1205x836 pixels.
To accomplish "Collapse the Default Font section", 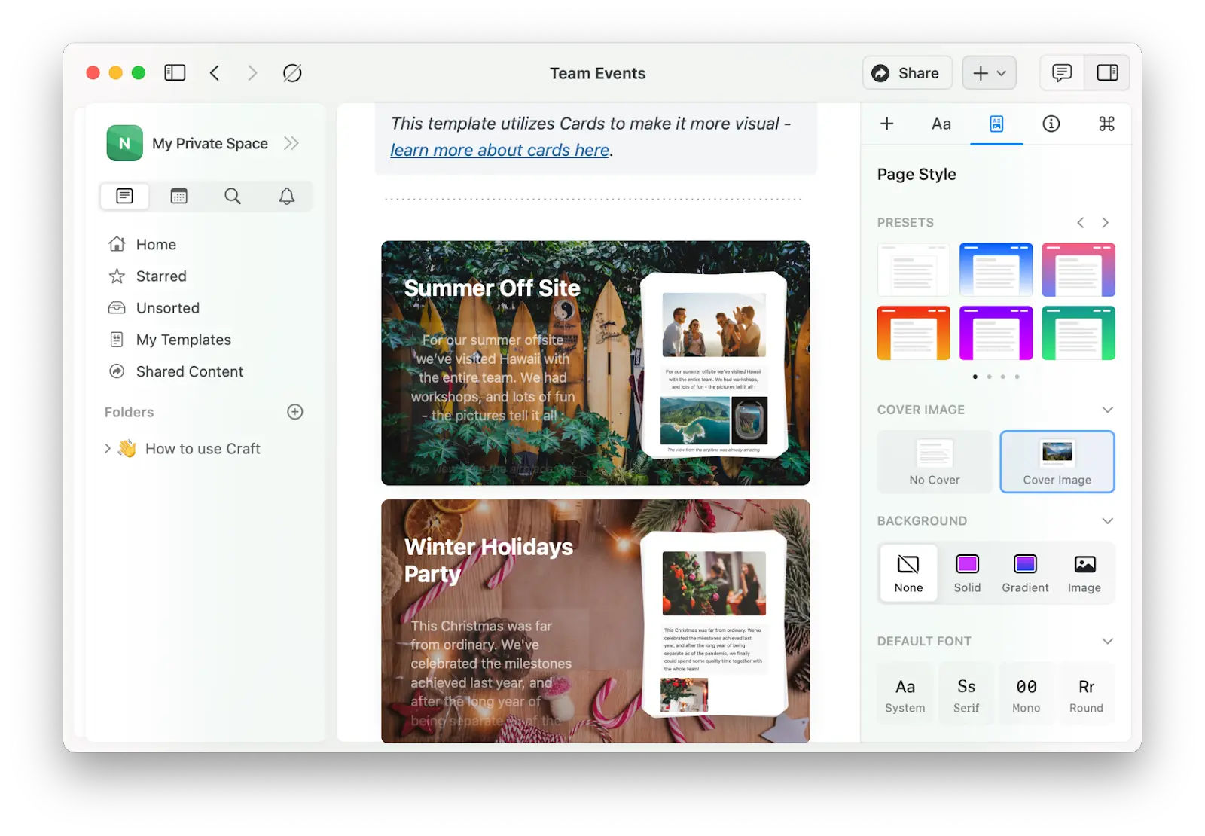I will [x=1108, y=642].
